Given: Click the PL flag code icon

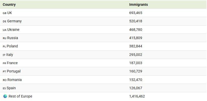Looking at the screenshot, I should [4, 47].
